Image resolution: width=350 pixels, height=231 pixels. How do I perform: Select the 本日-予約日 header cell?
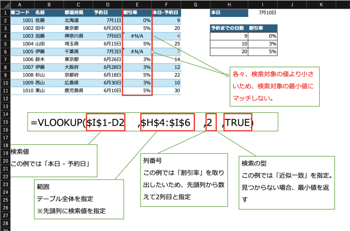[166, 13]
